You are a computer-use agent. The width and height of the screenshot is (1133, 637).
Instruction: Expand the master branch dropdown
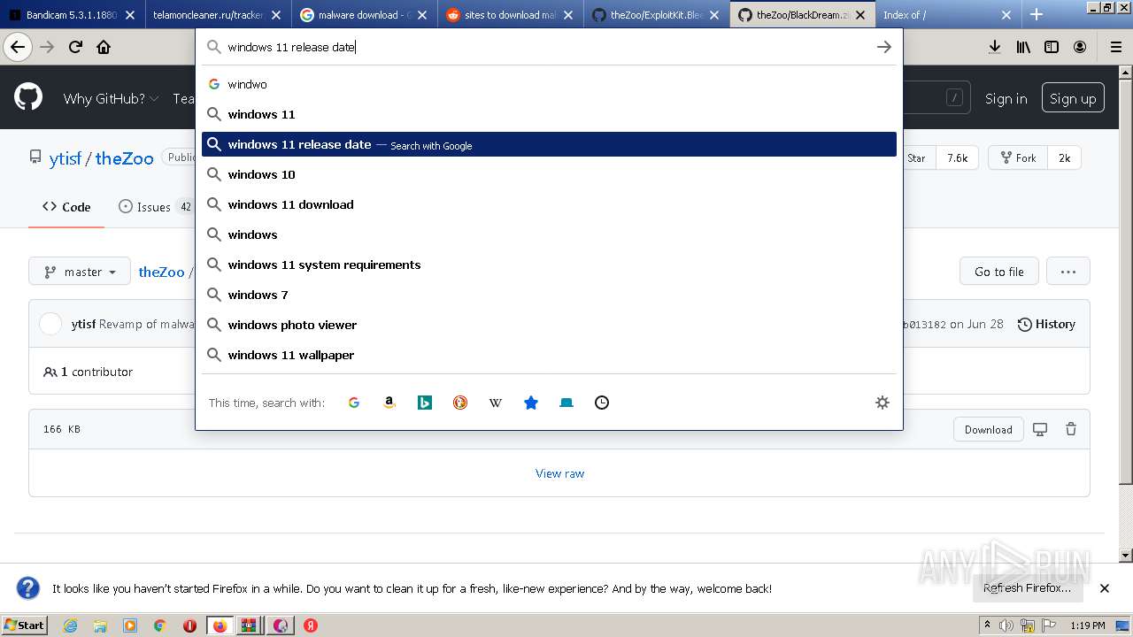click(x=80, y=272)
